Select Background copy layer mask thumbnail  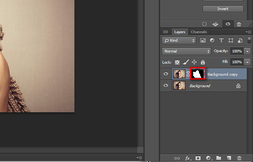click(x=198, y=74)
